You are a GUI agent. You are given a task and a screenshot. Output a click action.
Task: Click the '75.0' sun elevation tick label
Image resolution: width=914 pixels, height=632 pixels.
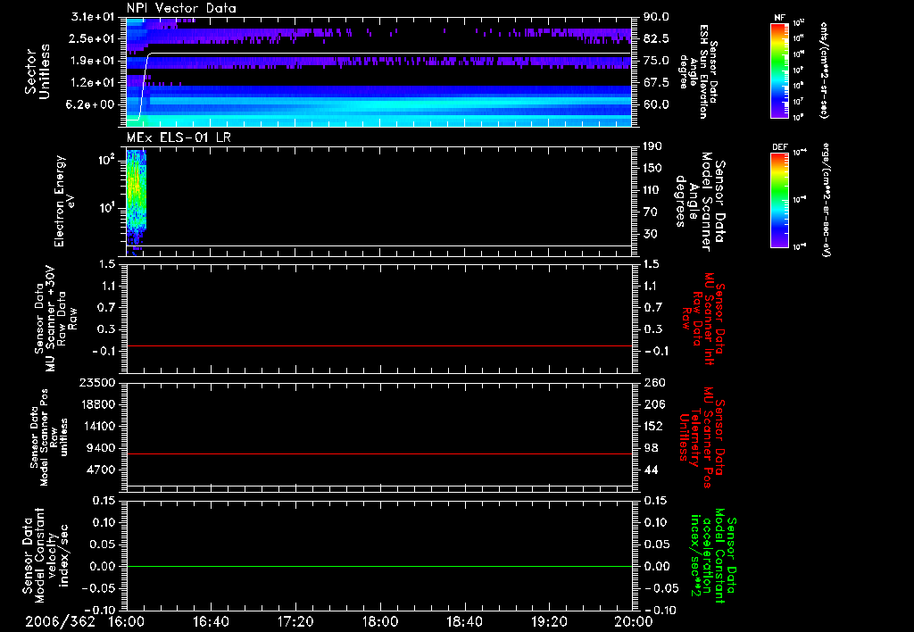656,61
